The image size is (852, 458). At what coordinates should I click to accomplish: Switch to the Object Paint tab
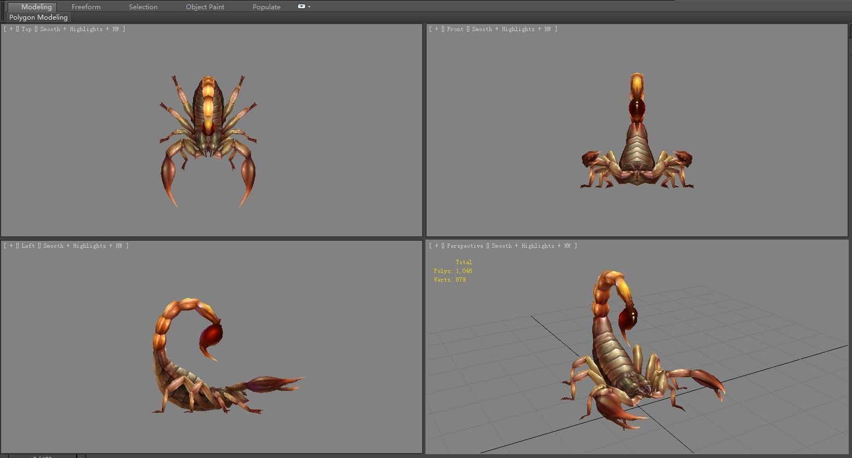tap(205, 7)
